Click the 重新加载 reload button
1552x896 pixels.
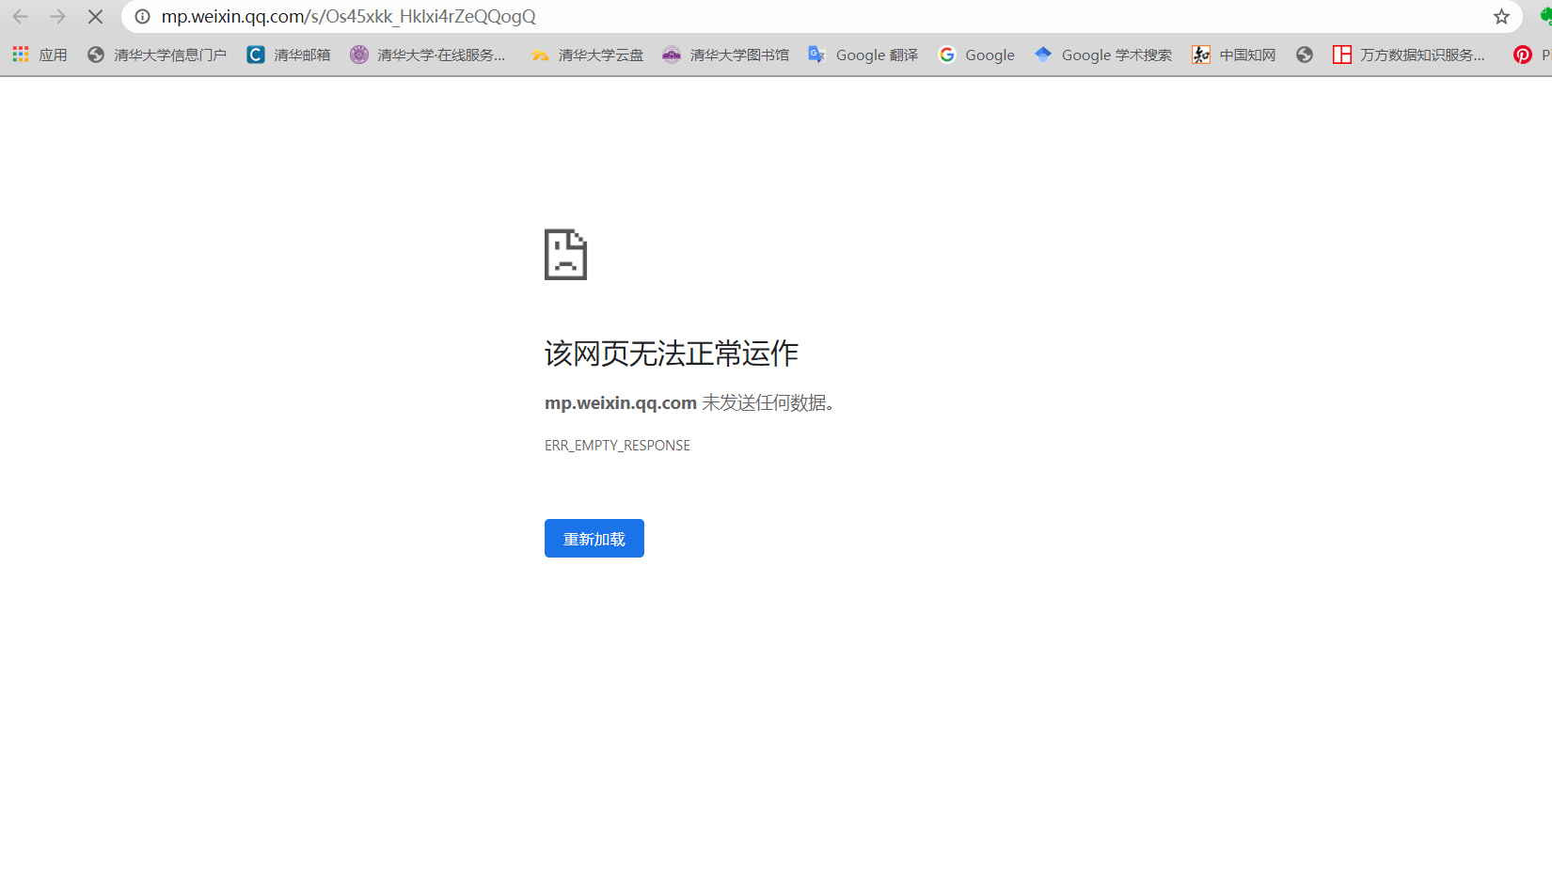pos(594,538)
